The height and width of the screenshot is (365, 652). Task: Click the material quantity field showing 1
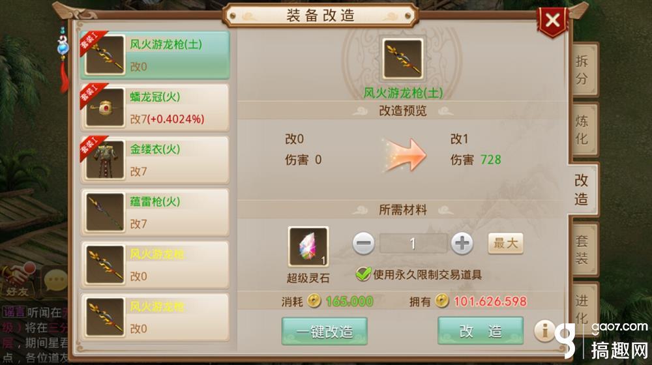[413, 243]
